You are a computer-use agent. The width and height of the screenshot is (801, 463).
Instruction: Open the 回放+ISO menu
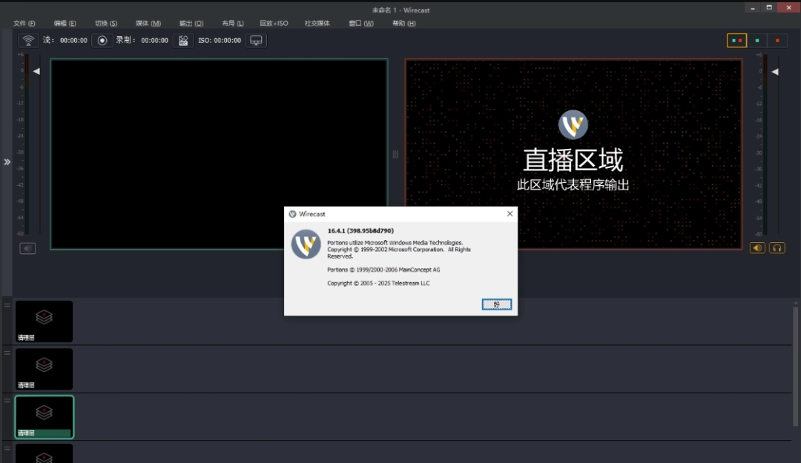coord(274,23)
